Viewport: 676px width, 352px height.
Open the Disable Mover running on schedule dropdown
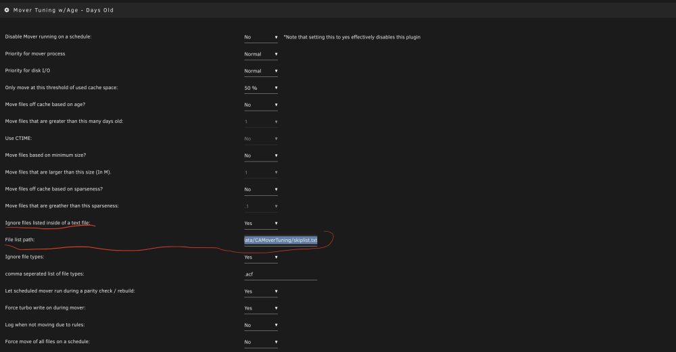[x=261, y=37]
